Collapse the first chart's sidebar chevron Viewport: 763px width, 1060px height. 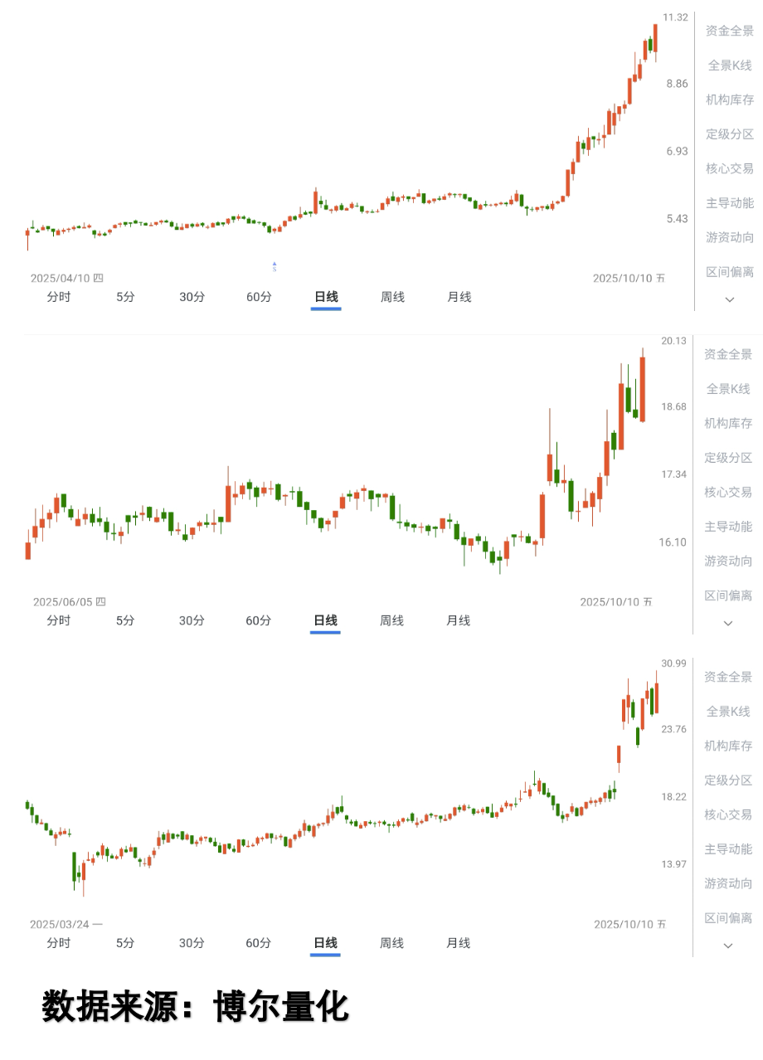pyautogui.click(x=727, y=300)
